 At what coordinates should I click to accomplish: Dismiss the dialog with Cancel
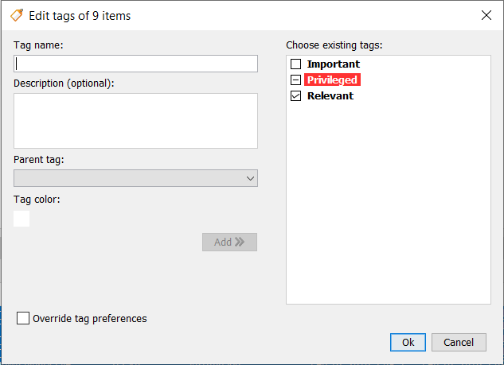point(459,342)
